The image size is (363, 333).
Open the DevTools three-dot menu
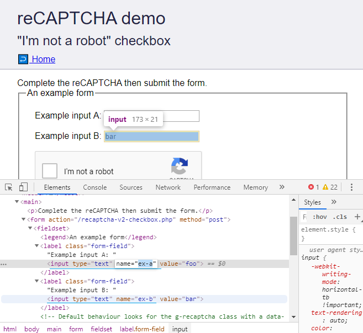pos(351,187)
